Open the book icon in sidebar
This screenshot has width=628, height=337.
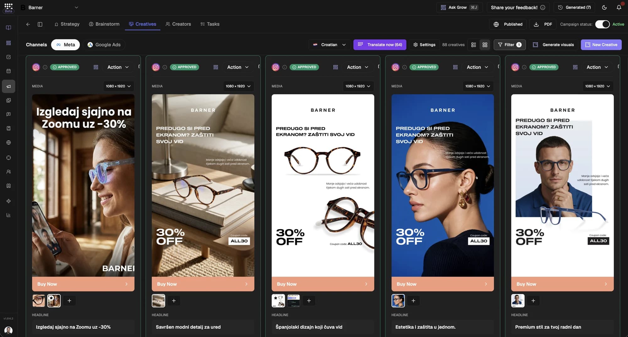click(8, 28)
